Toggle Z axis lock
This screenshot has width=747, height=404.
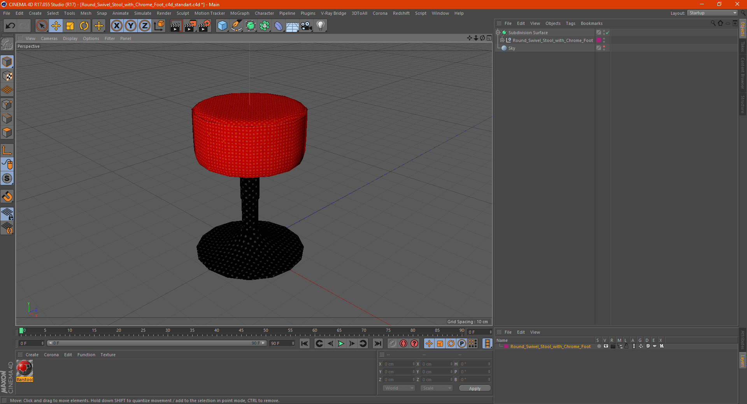tap(145, 26)
